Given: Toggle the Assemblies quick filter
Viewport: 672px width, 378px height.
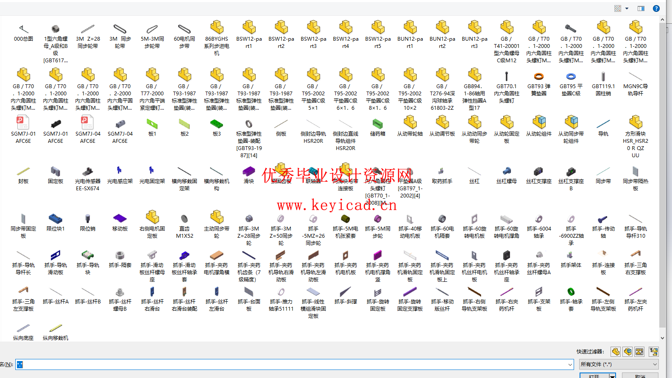Looking at the screenshot, I should 627,351.
